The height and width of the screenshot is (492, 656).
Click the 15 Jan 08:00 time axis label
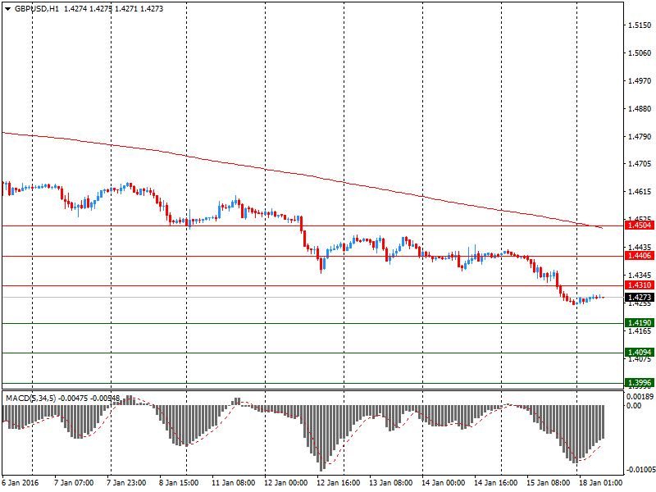[x=548, y=483]
